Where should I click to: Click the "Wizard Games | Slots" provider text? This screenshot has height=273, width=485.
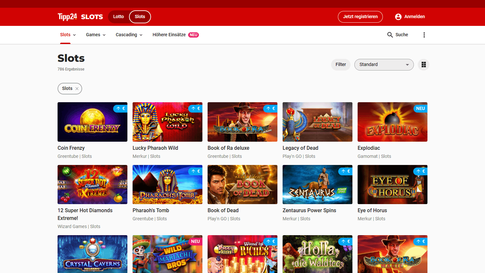(79, 227)
